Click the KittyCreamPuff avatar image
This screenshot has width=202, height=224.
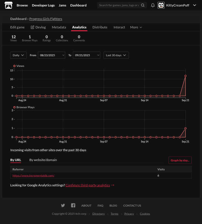(161, 5)
